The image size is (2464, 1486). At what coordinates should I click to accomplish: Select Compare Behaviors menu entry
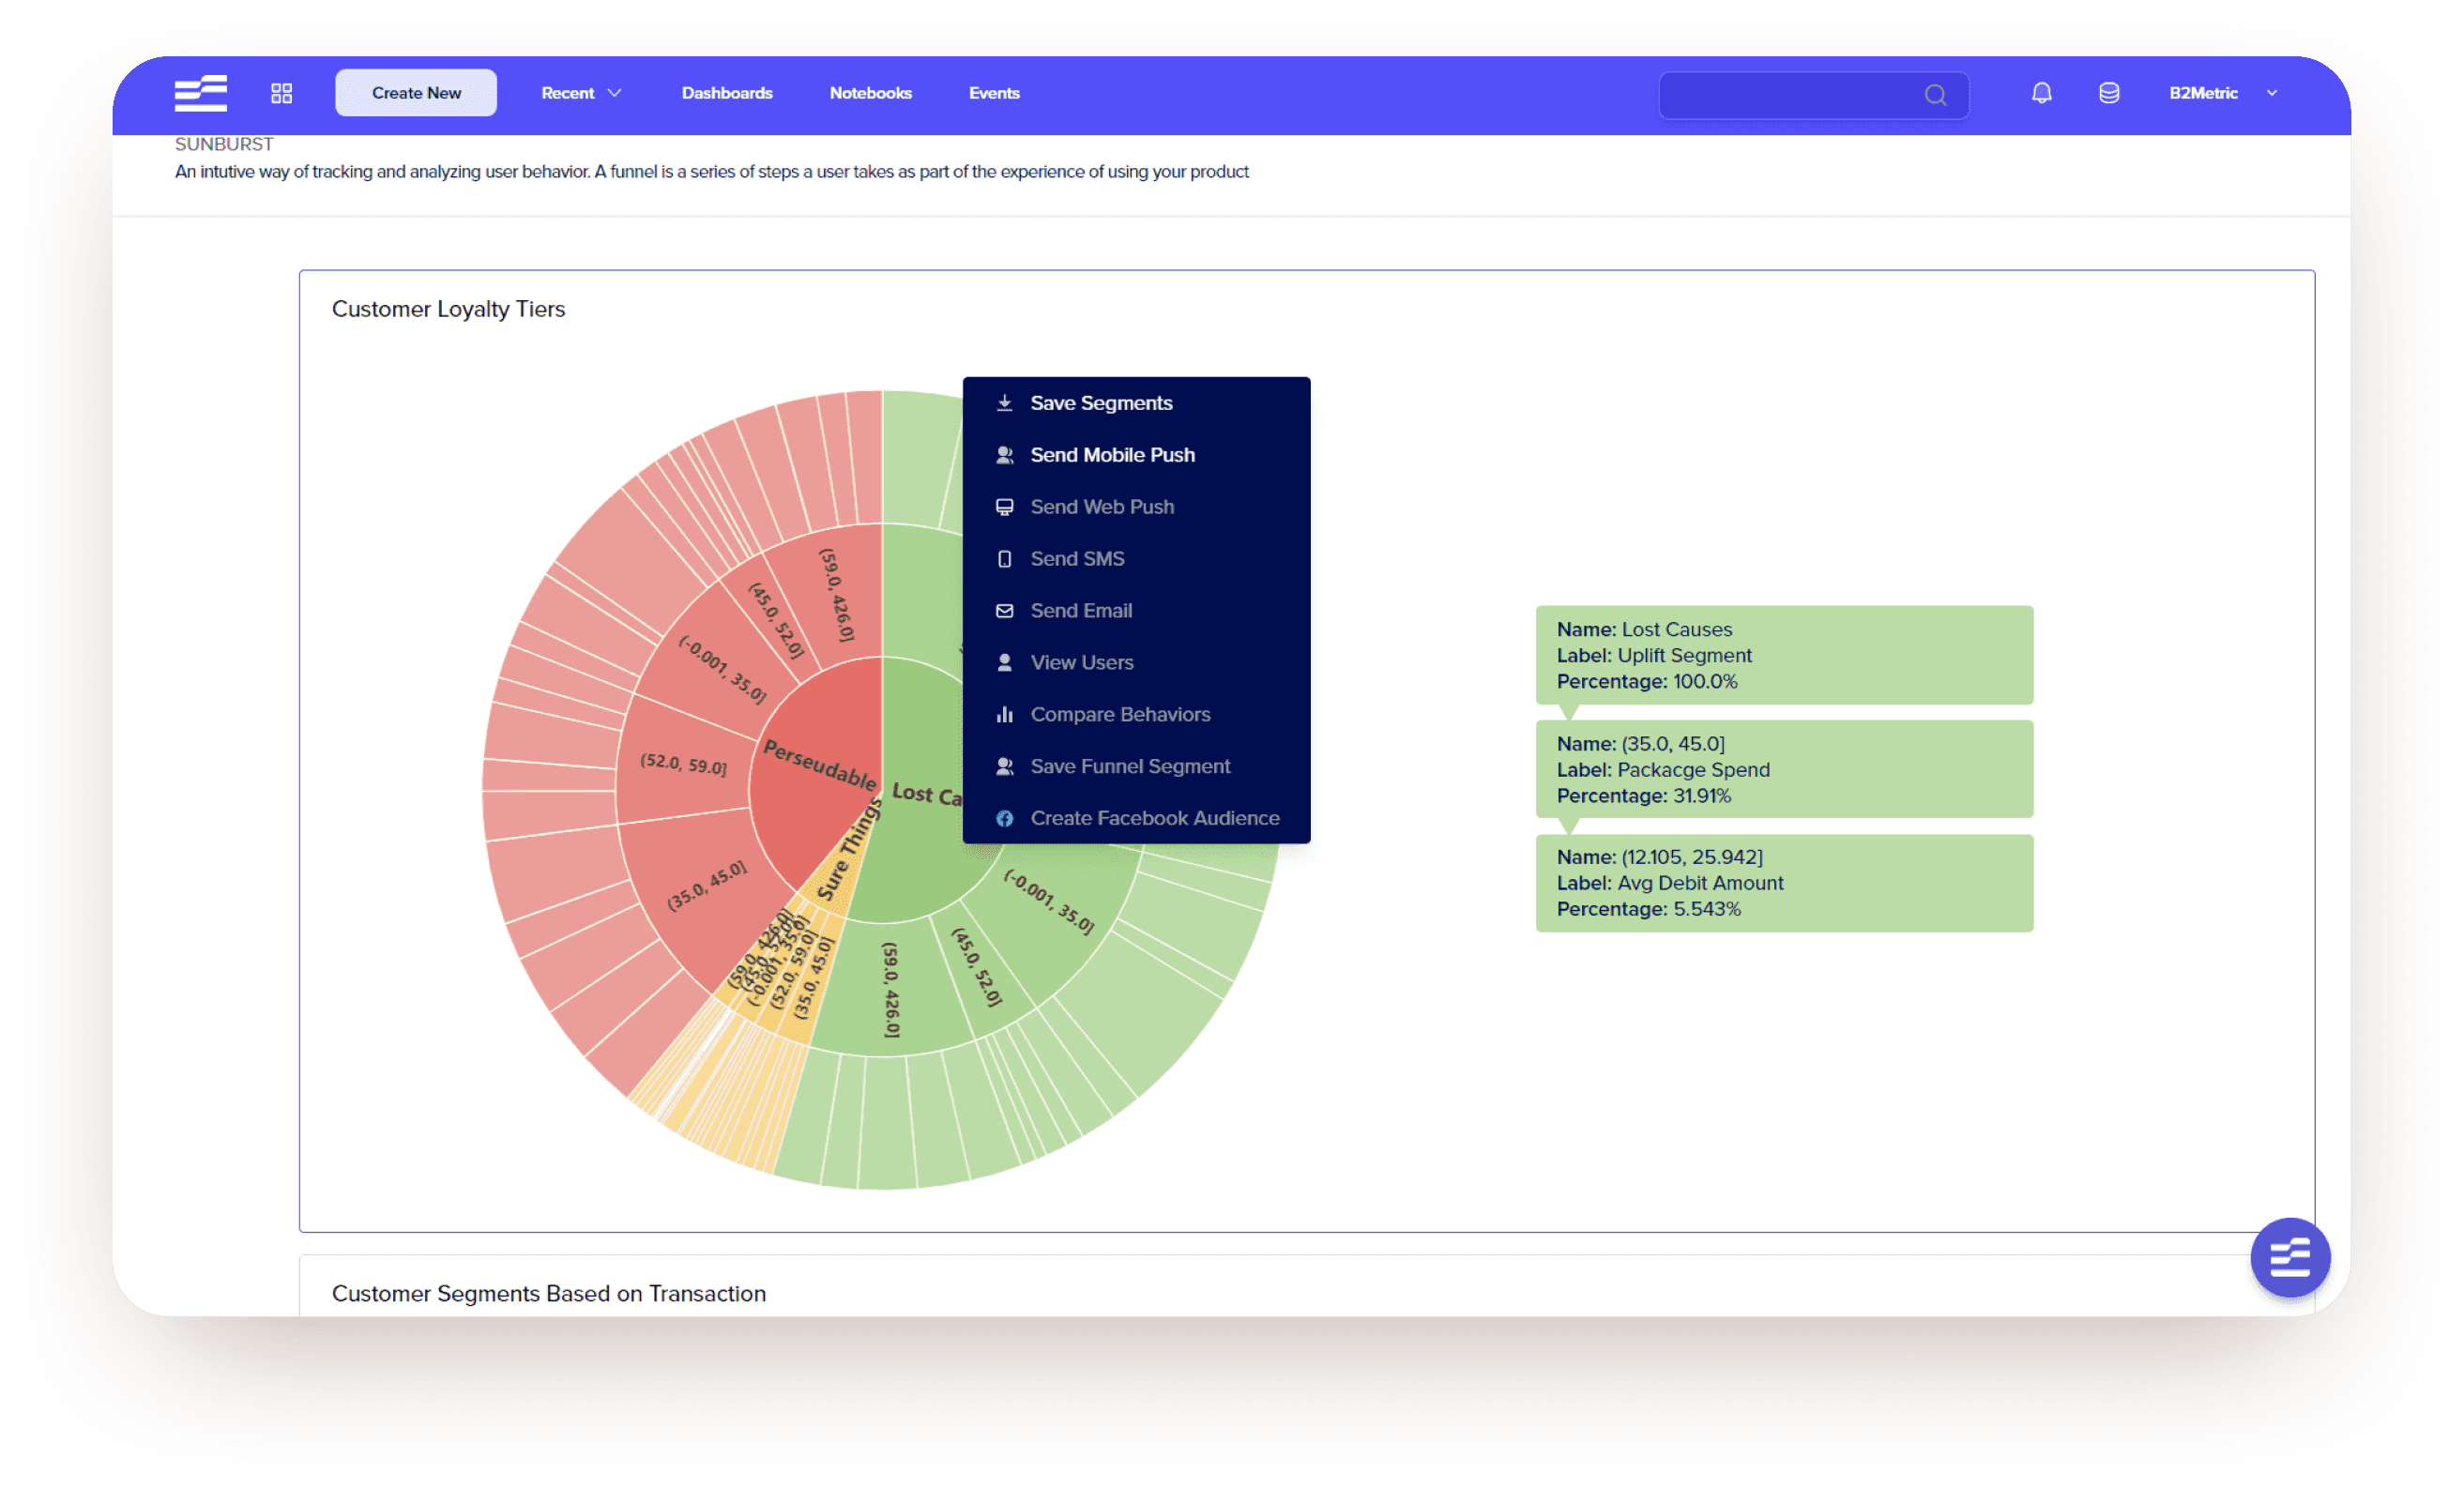[1136, 715]
